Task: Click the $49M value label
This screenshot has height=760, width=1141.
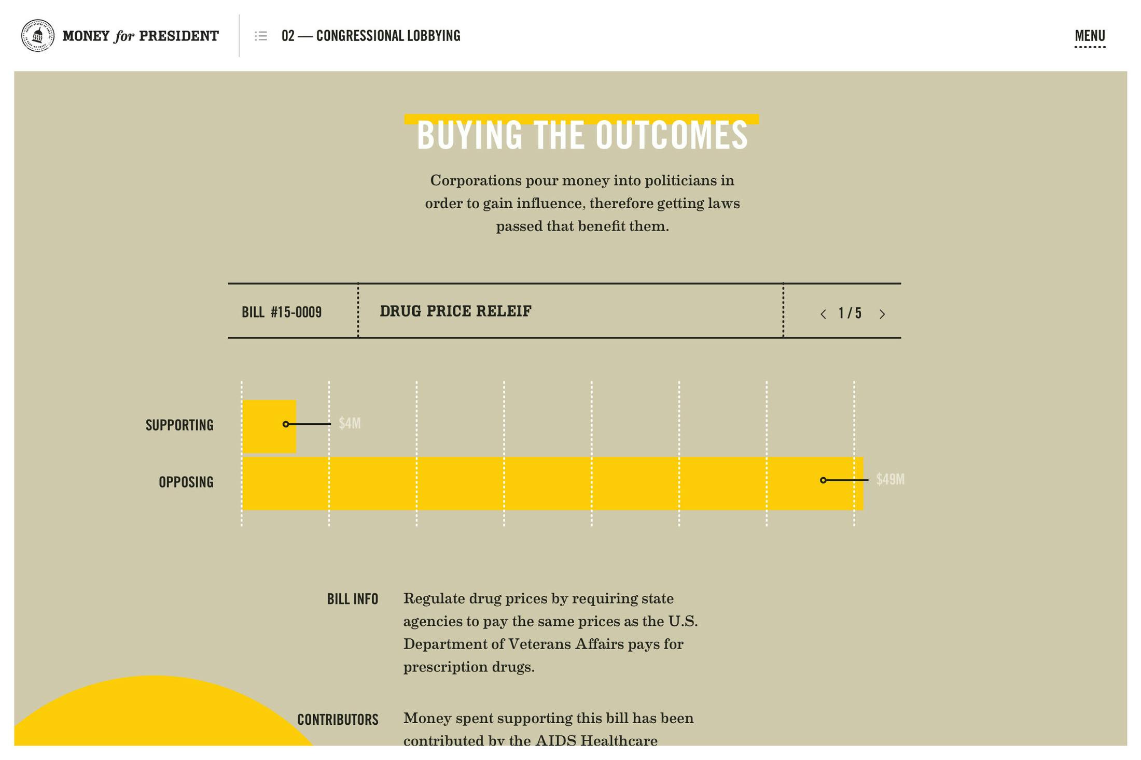Action: pyautogui.click(x=890, y=479)
